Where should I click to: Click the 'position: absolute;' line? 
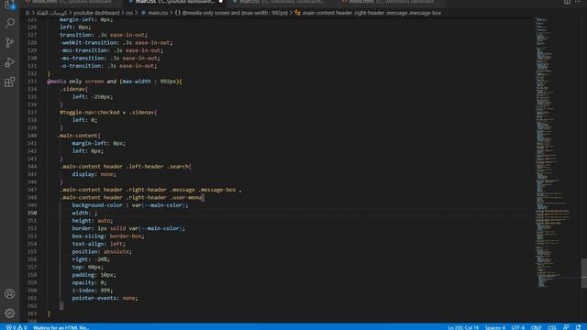[102, 251]
